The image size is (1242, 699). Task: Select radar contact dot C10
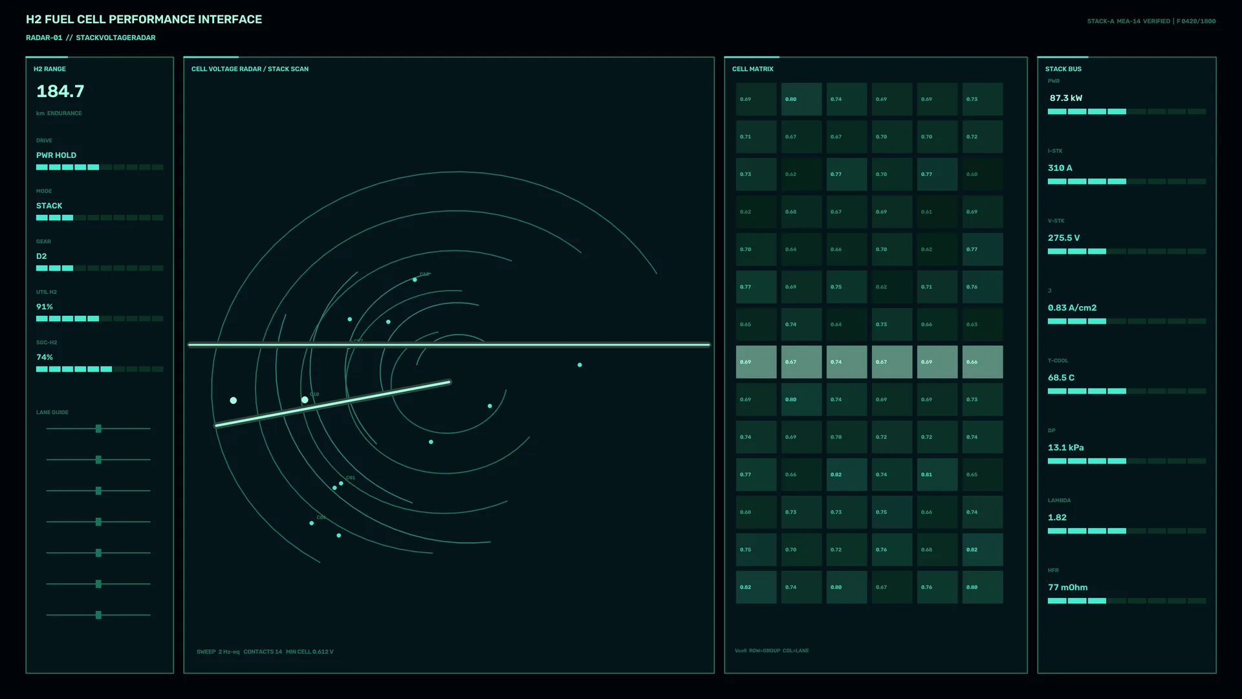tap(305, 400)
